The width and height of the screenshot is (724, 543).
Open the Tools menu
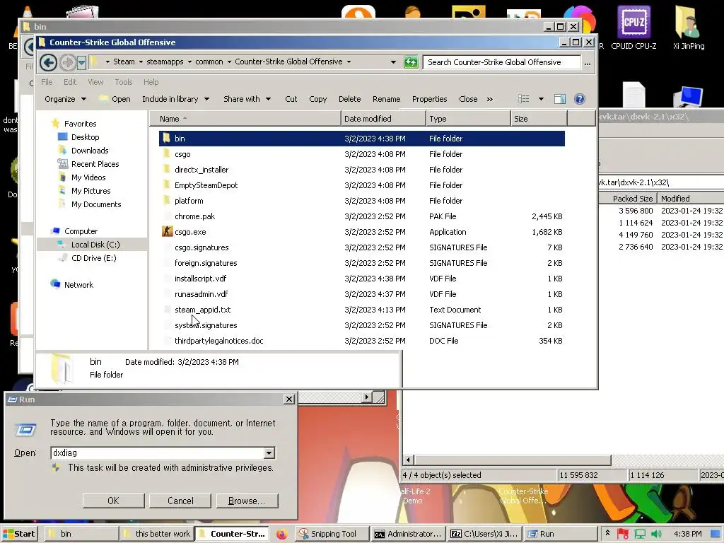click(x=123, y=82)
